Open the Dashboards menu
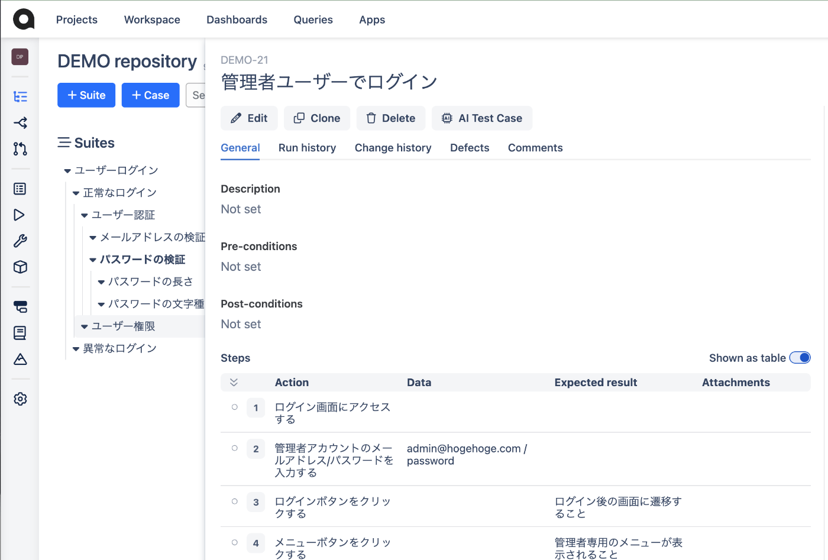The height and width of the screenshot is (560, 828). (x=237, y=20)
